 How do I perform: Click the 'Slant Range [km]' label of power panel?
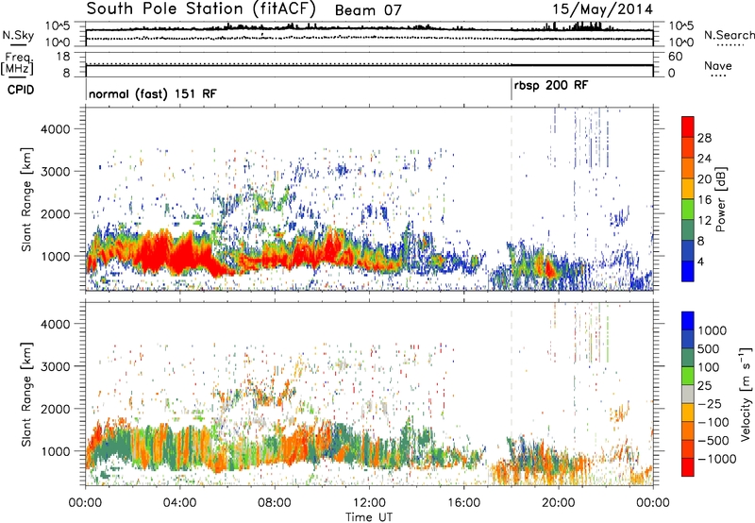tap(26, 199)
